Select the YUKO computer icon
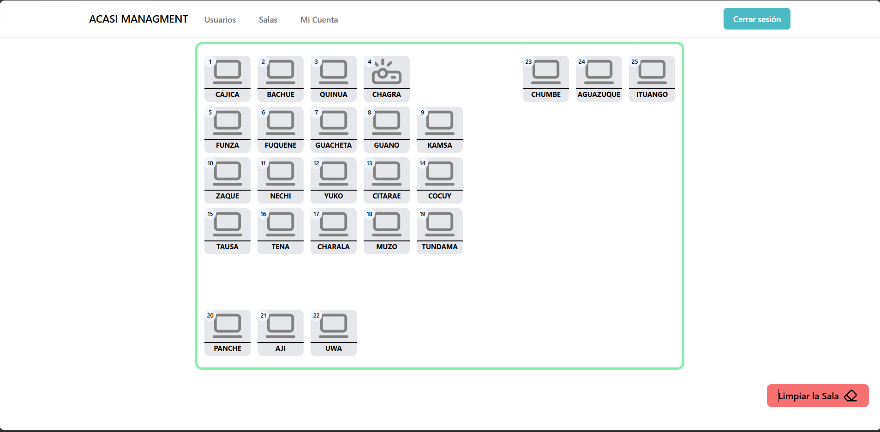880x432 pixels. point(334,173)
